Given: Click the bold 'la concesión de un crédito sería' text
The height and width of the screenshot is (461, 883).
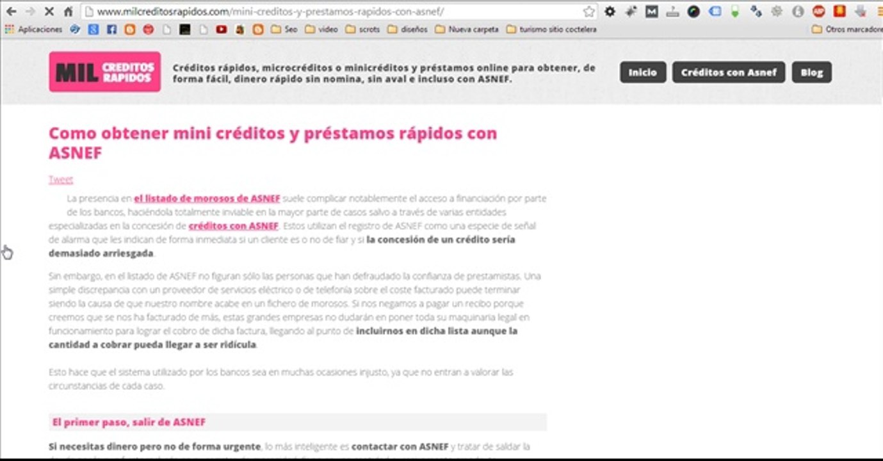Looking at the screenshot, I should click(441, 240).
